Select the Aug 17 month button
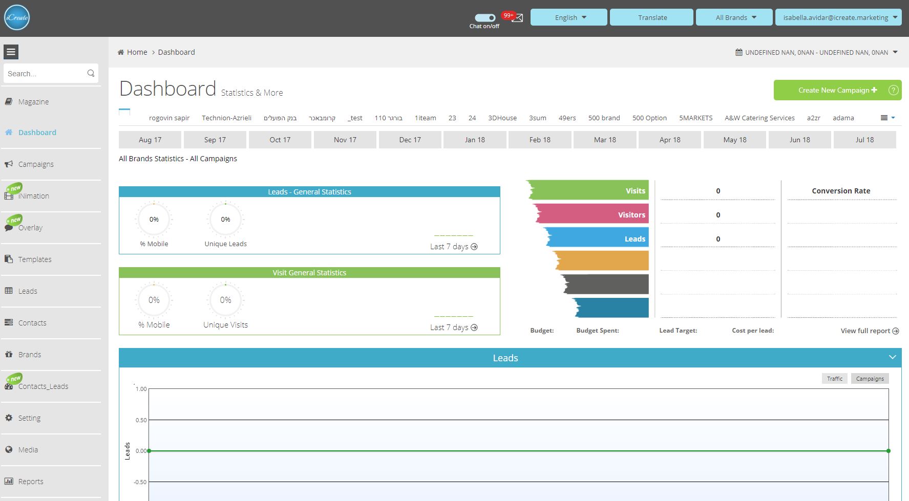Screen dimensions: 909x501 tap(150, 140)
